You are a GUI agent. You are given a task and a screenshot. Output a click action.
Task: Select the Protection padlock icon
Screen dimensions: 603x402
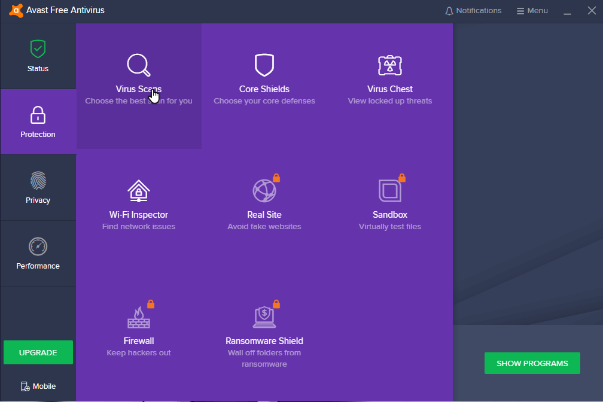click(38, 115)
